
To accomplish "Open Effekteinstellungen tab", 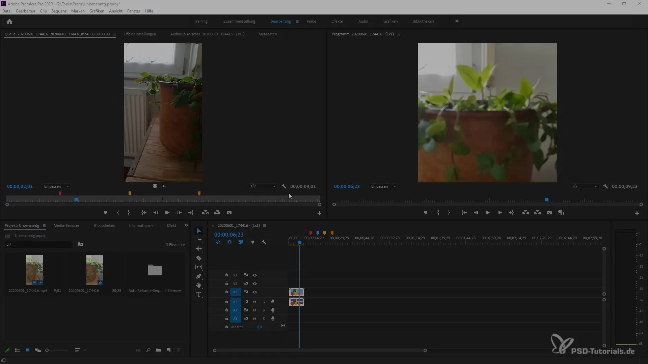I will (x=140, y=34).
